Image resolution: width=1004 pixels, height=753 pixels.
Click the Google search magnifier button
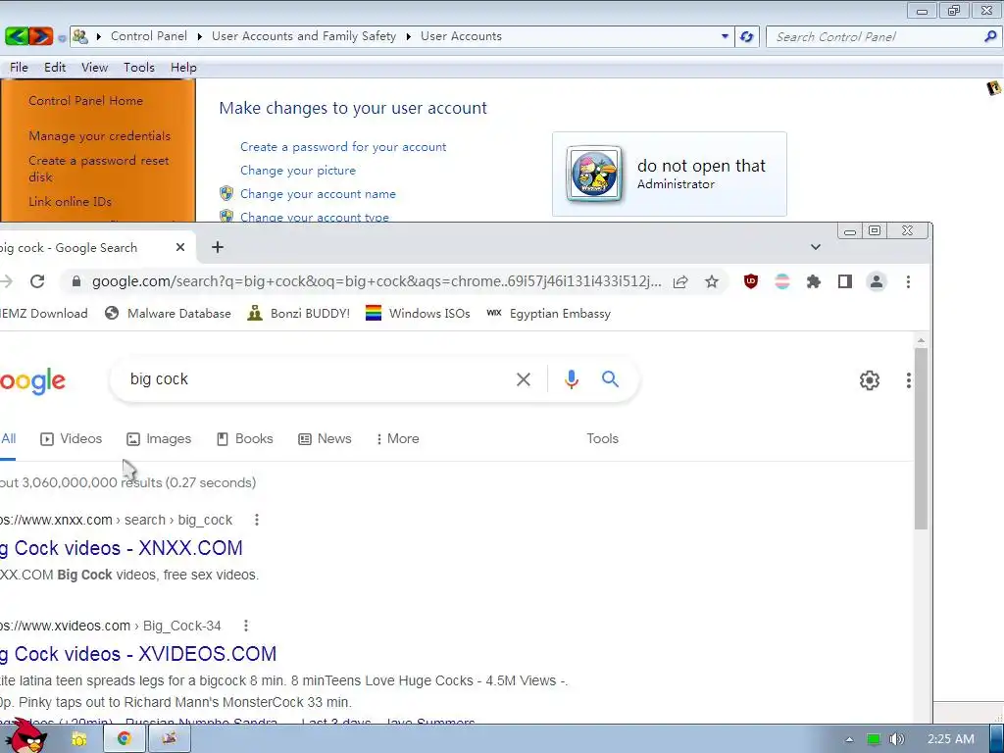[610, 379]
